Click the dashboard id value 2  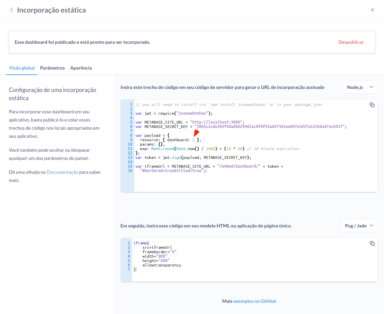[x=193, y=140]
